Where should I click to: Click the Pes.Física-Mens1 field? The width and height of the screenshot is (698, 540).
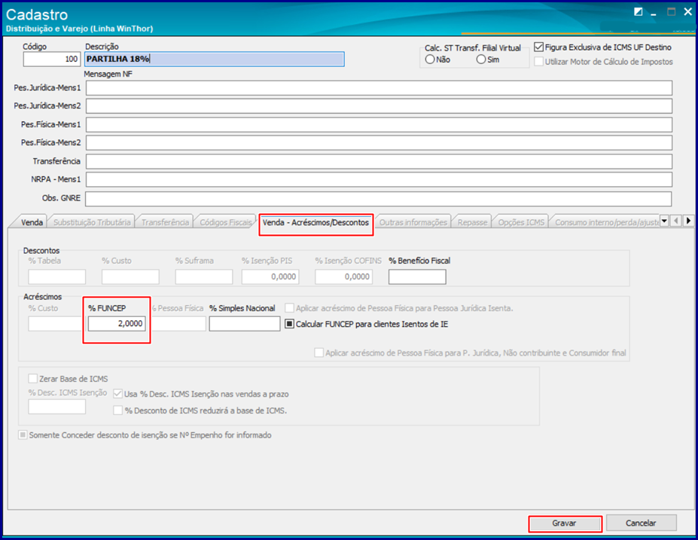tap(379, 125)
